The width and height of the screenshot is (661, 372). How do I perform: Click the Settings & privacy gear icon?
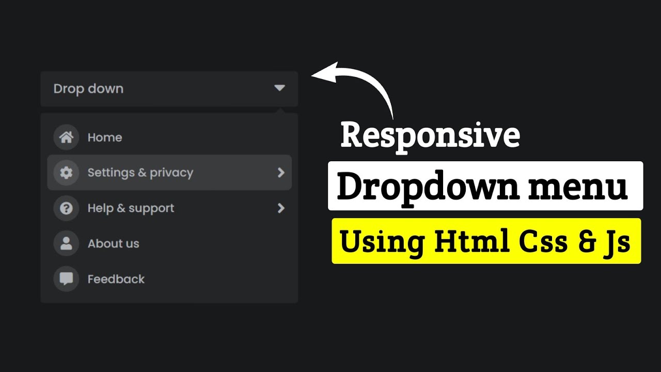coord(66,173)
